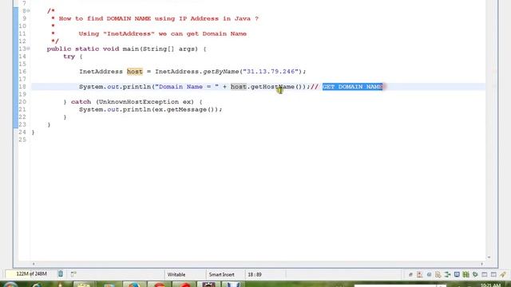Image resolution: width=511 pixels, height=287 pixels.
Task: Click line number 16 in the gutter
Action: [22, 72]
